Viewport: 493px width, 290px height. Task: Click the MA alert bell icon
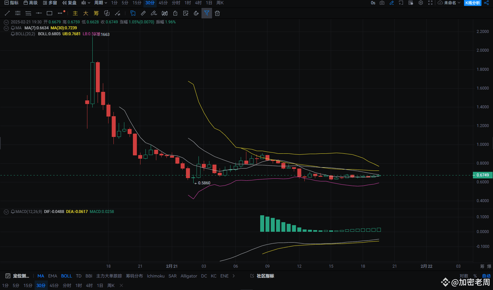coord(13,28)
